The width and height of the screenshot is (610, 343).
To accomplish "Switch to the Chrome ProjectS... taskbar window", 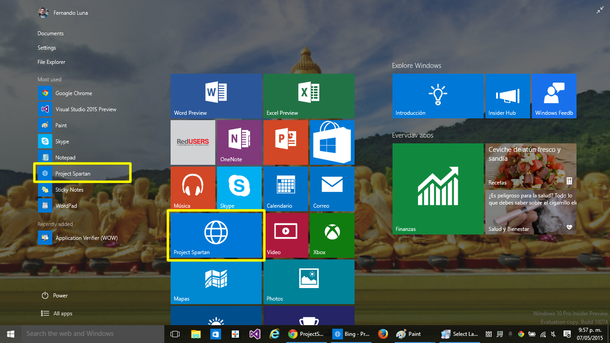I will [x=306, y=334].
